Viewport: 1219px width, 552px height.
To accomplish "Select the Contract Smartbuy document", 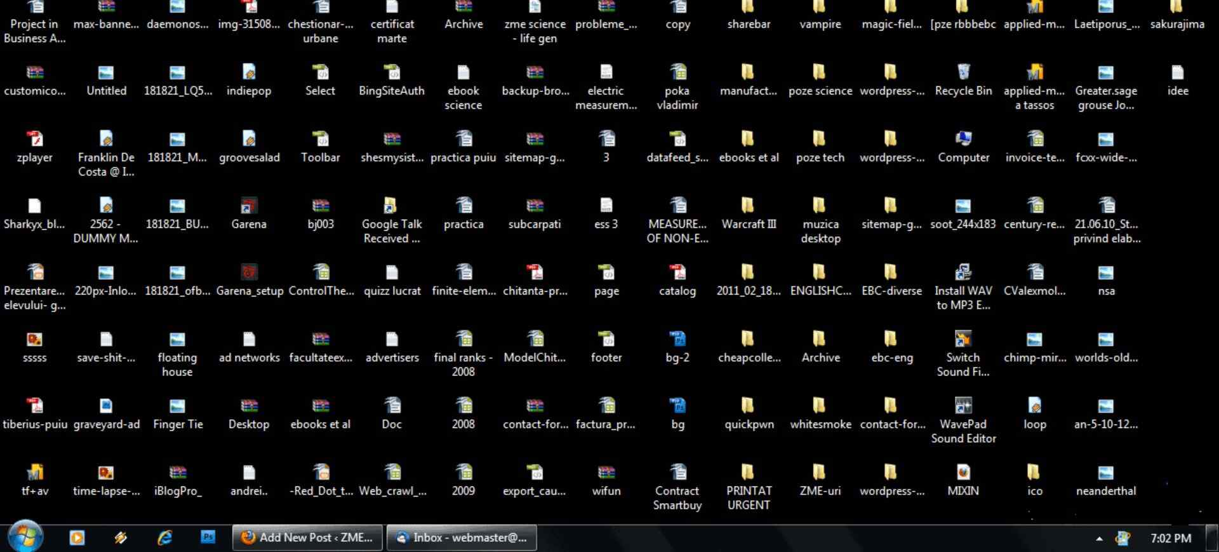I will pos(677,487).
